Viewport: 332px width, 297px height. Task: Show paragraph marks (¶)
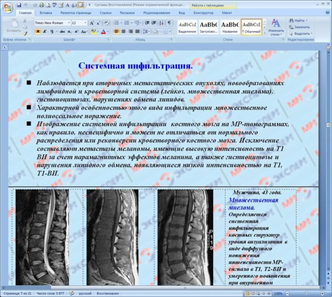point(169,23)
